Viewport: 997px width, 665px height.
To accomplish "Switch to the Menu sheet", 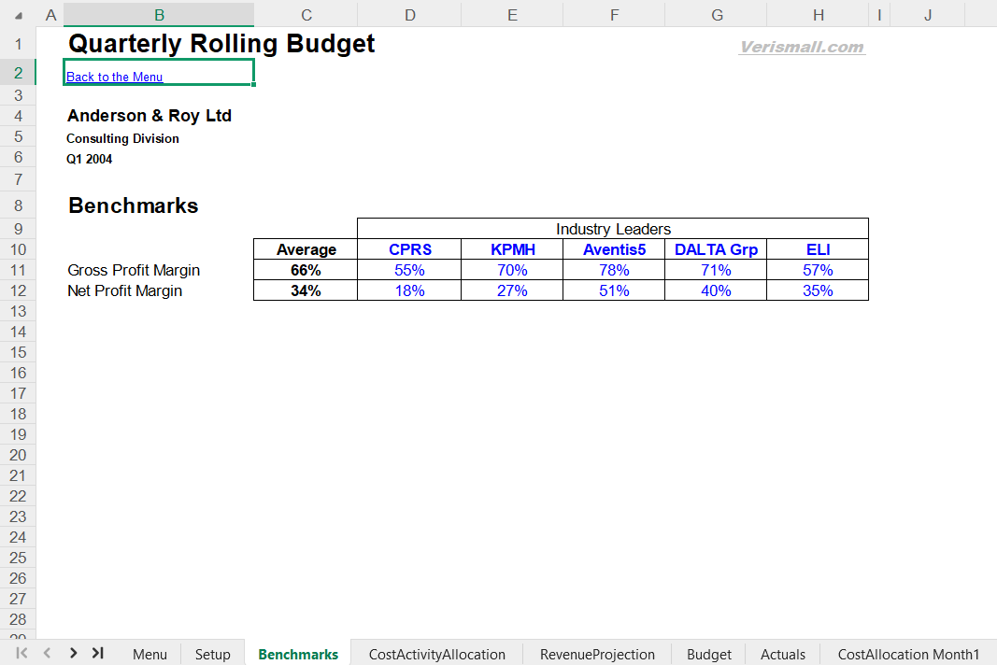I will click(x=150, y=654).
